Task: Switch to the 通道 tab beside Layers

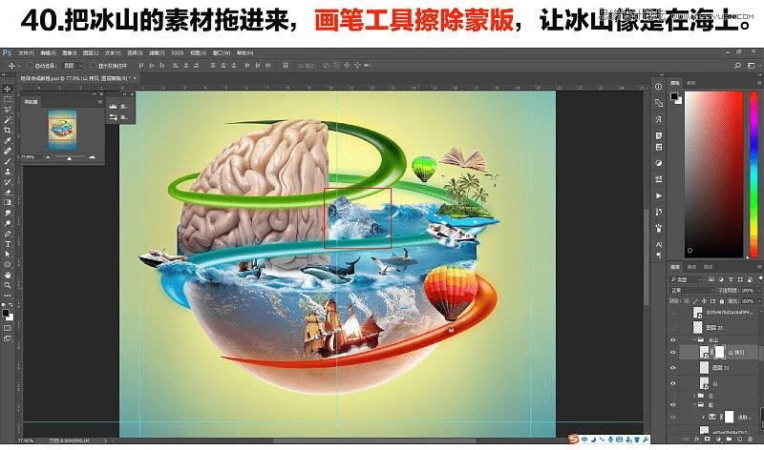Action: click(x=691, y=267)
